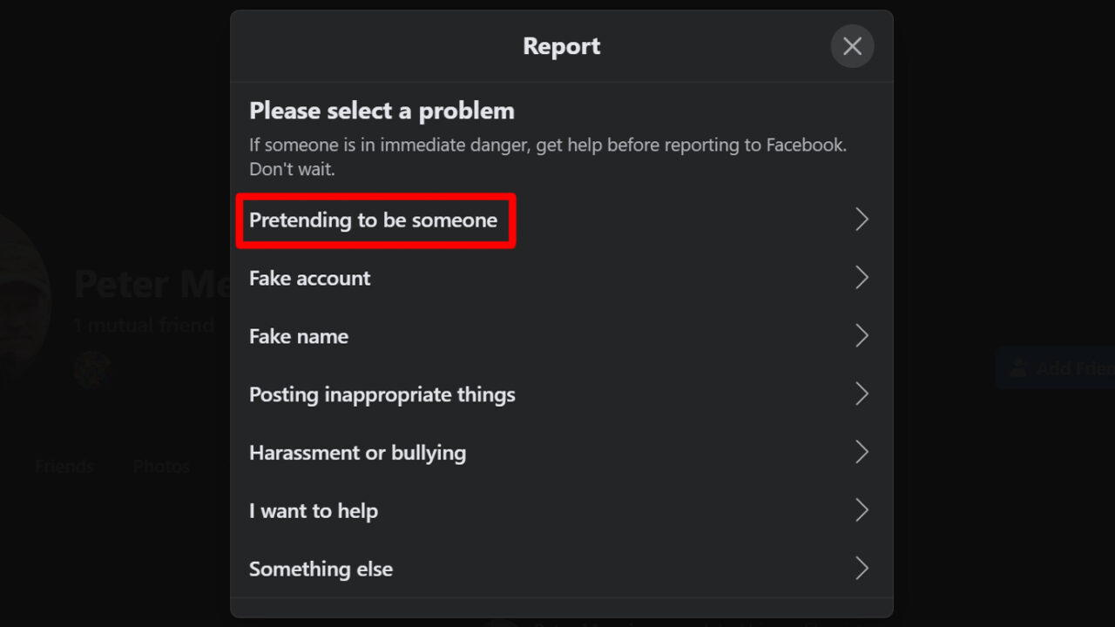
Task: Click the Add Friend person icon
Action: point(1021,367)
